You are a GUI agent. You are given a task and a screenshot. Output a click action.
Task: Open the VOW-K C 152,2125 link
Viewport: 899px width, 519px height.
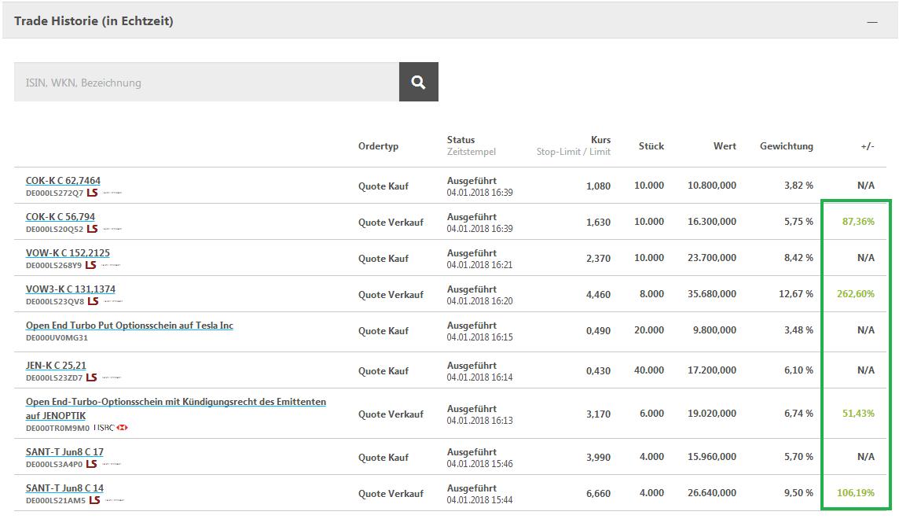[x=68, y=253]
